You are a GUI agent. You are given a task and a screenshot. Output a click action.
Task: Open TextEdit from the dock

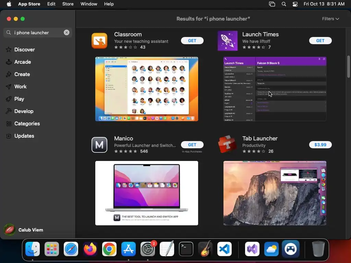(x=167, y=249)
